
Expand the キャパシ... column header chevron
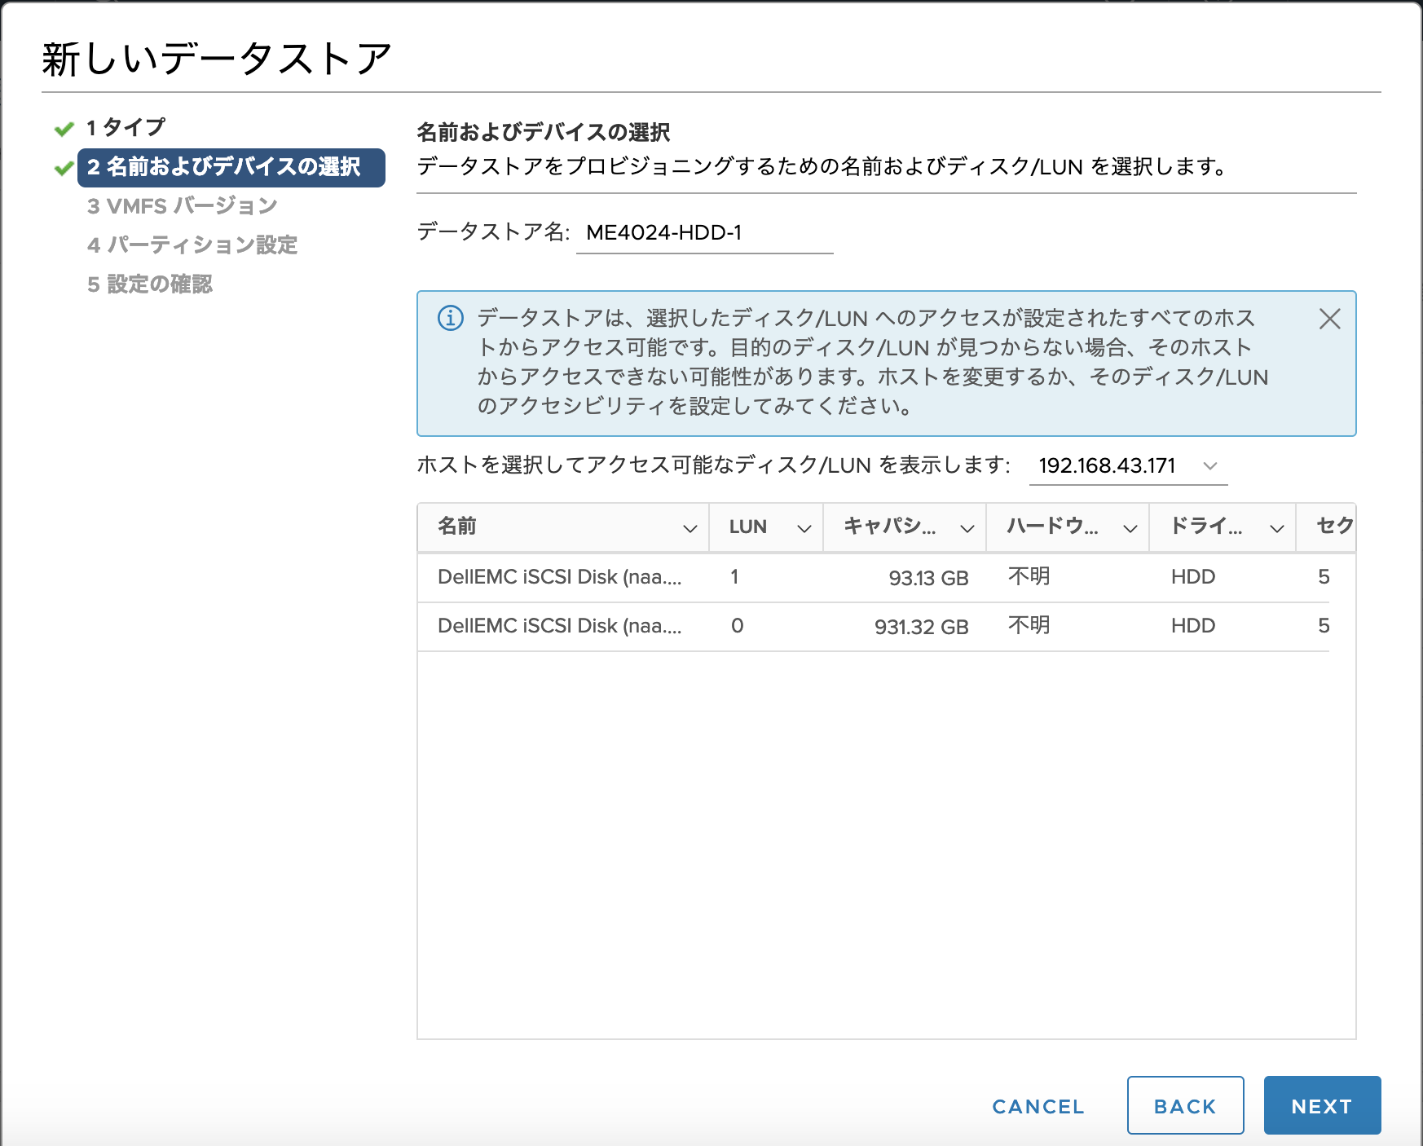pos(967,528)
